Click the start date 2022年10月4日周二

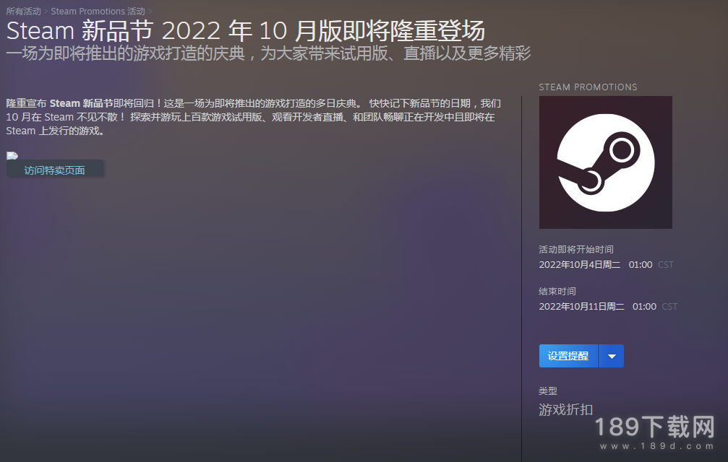click(579, 265)
